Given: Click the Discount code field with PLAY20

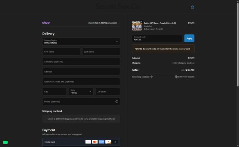Looking at the screenshot, I should click(157, 38).
